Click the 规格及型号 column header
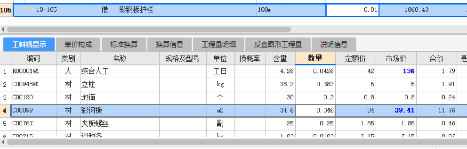Screen dimensions: 467x149 183,58
